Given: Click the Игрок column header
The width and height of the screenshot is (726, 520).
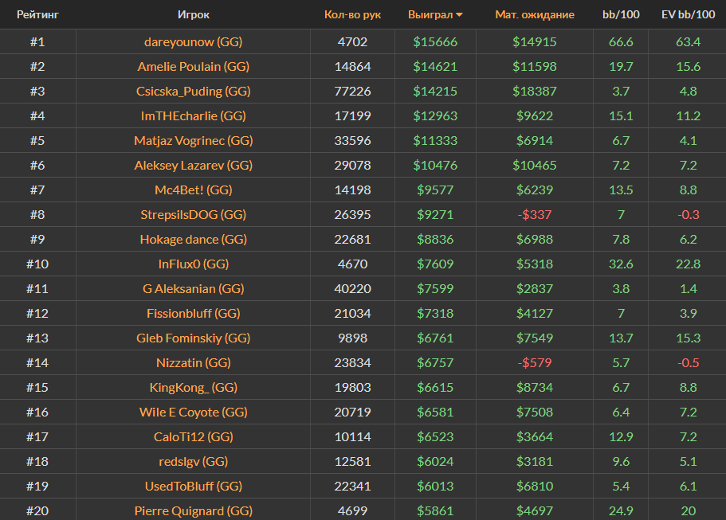Looking at the screenshot, I should pyautogui.click(x=194, y=14).
